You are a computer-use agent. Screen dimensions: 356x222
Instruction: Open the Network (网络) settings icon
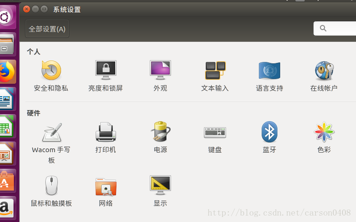pyautogui.click(x=106, y=187)
